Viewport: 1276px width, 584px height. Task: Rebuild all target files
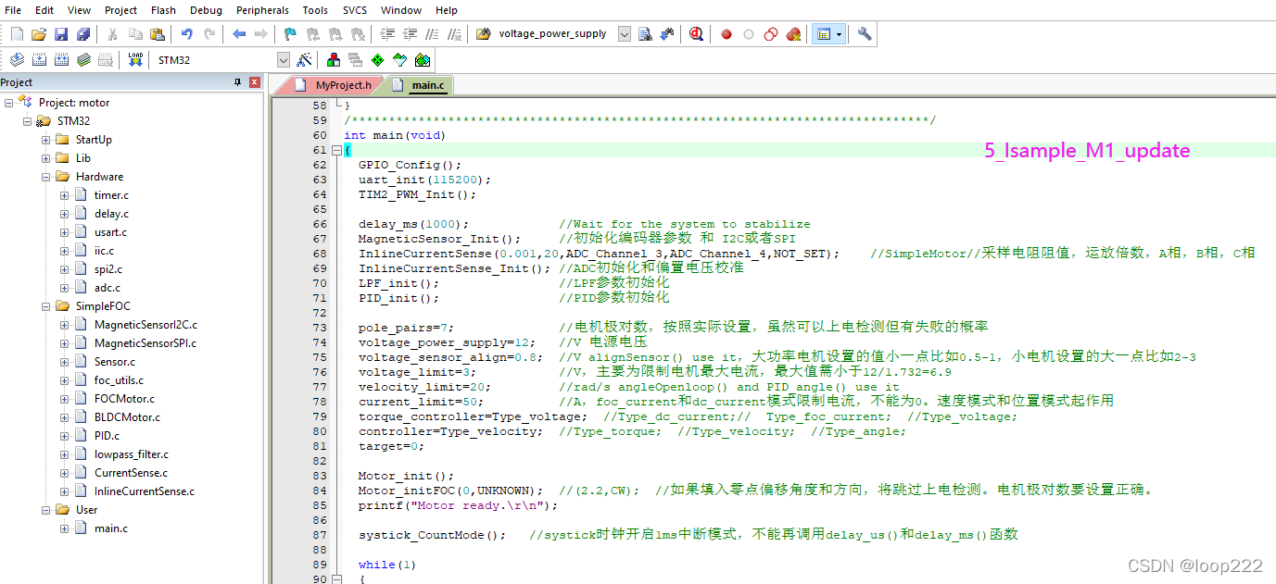pyautogui.click(x=61, y=60)
